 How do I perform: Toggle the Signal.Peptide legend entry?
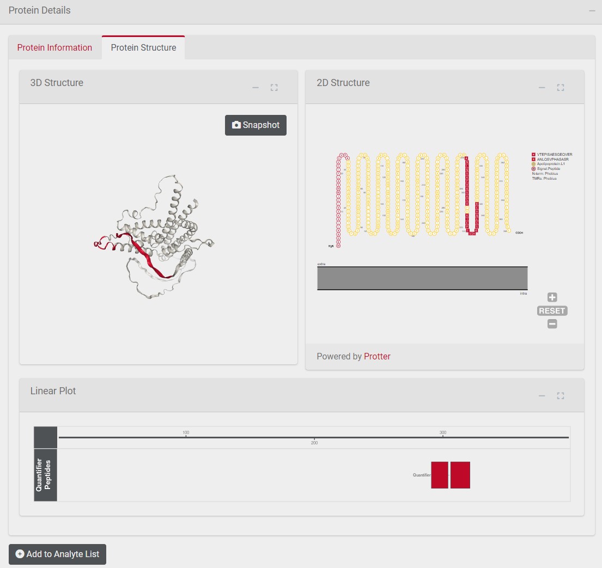click(533, 169)
